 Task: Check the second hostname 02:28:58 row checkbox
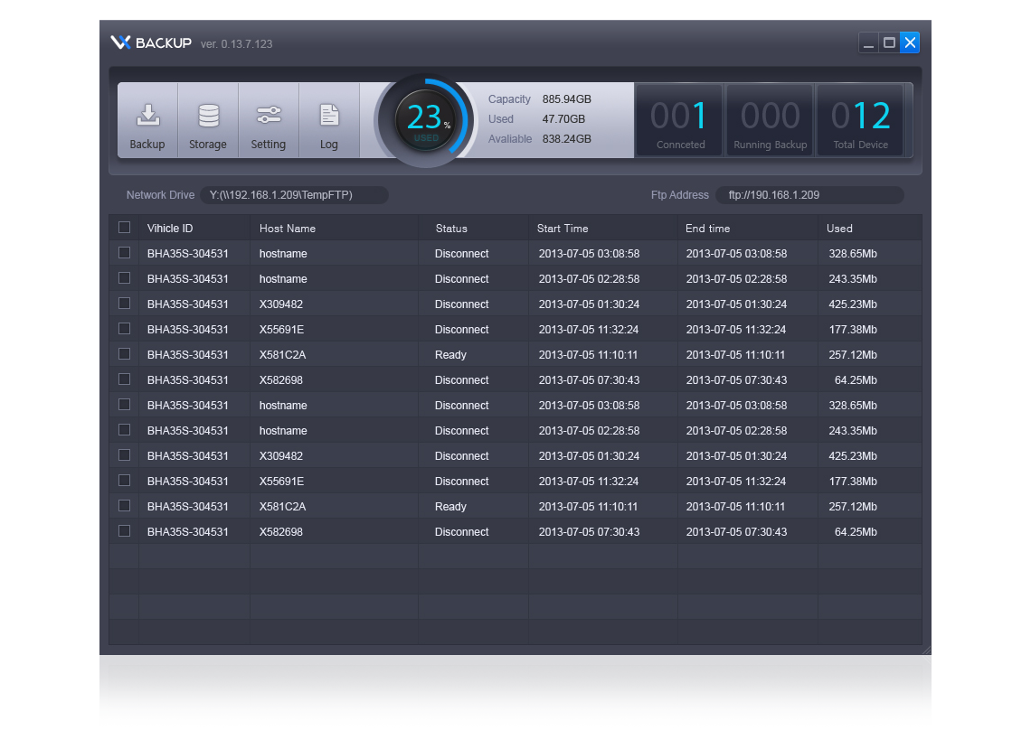click(x=124, y=430)
